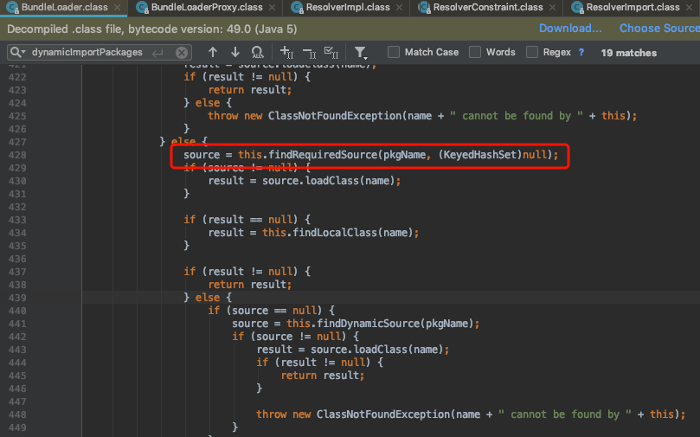Clear the search text with X icon
Image resolution: width=700 pixels, height=437 pixels.
(182, 53)
